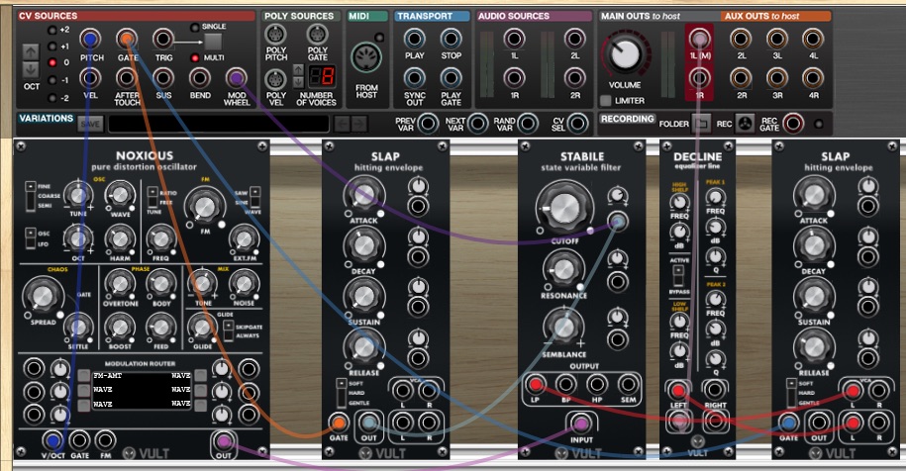Screen dimensions: 906x471
Task: Toggle Decline ACTIVE/BYPASS switch
Action: click(x=678, y=275)
